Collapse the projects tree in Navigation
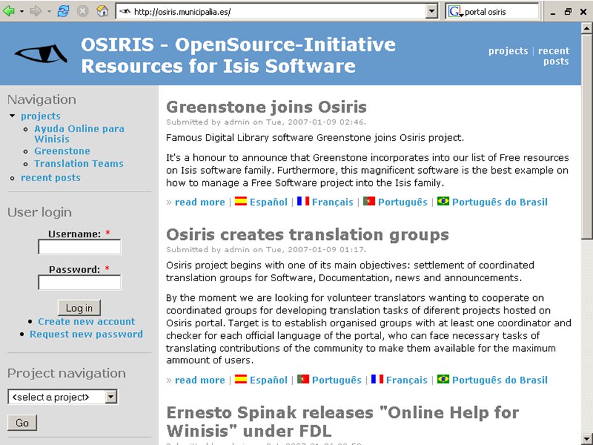593x445 pixels. pyautogui.click(x=12, y=116)
